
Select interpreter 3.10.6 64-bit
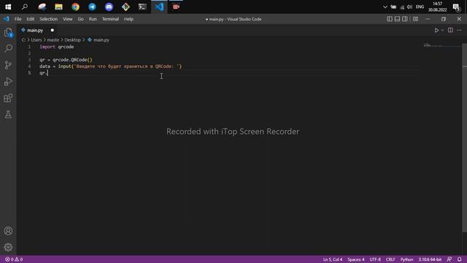430,259
